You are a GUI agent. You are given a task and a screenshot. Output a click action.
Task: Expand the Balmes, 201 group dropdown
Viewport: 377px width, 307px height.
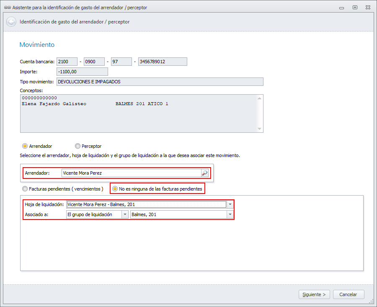230,214
